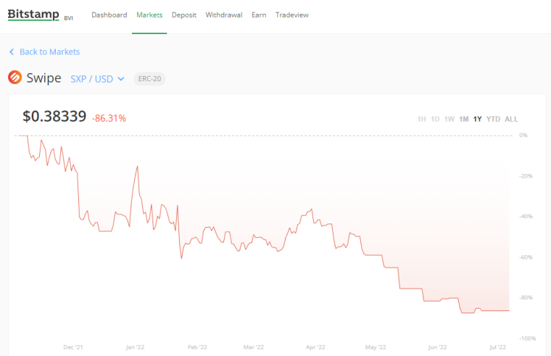551x356 pixels.
Task: Set chart range to 1W
Action: [x=449, y=119]
